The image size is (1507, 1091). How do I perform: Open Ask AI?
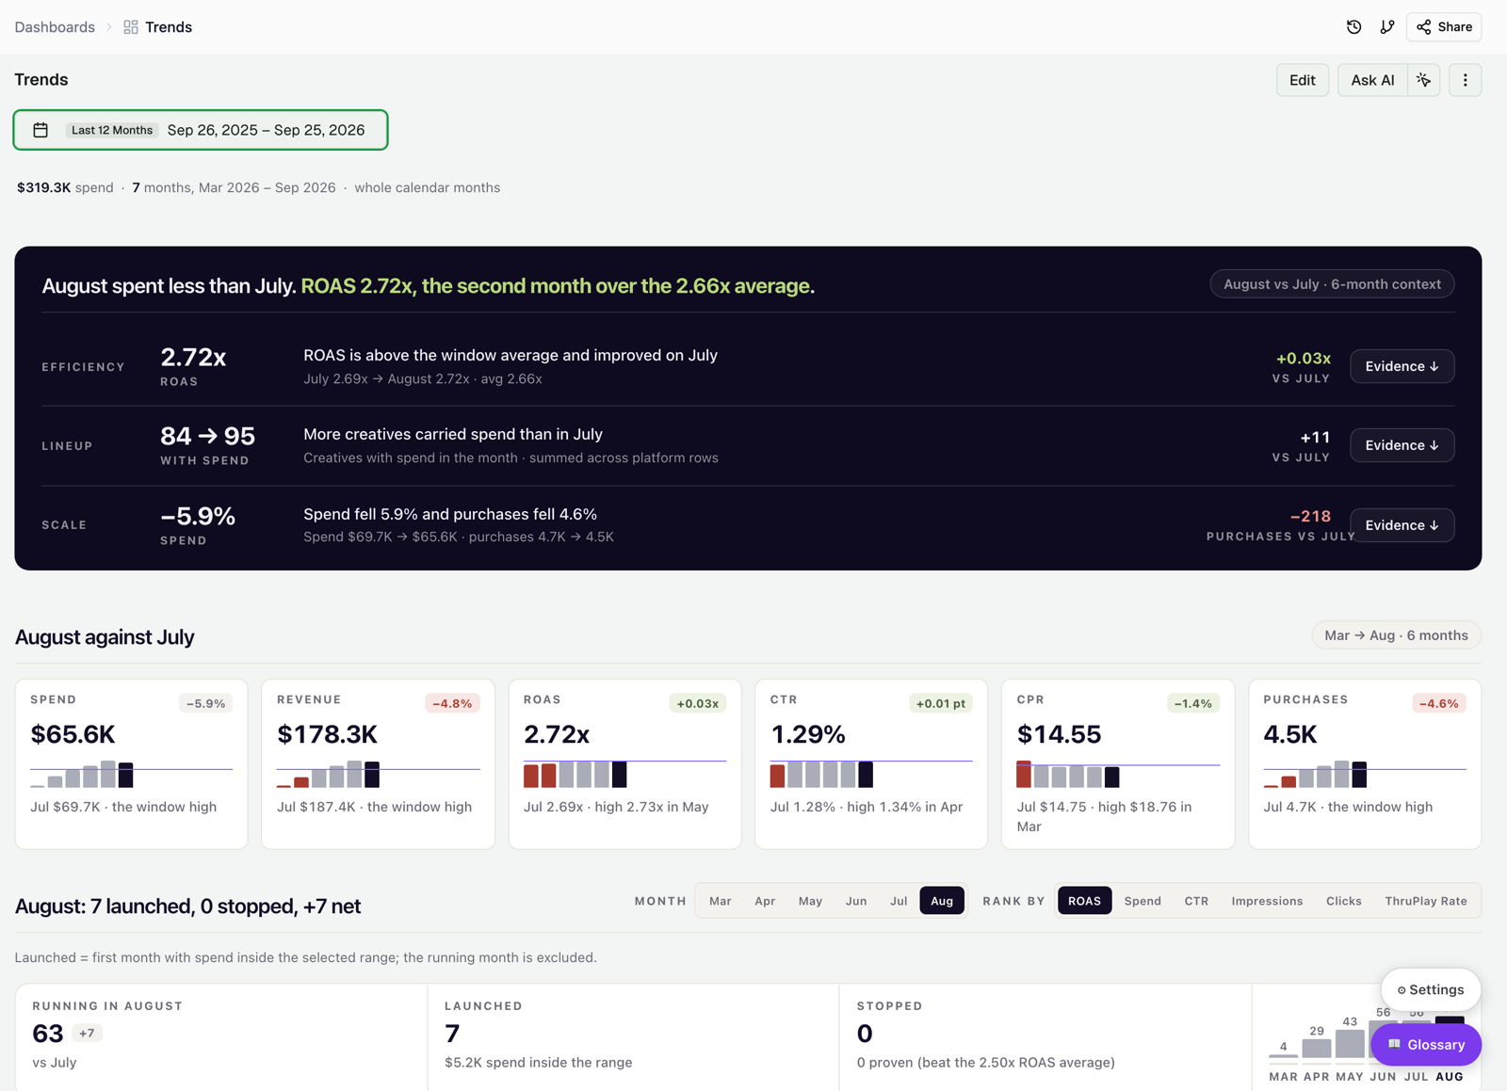pos(1372,80)
